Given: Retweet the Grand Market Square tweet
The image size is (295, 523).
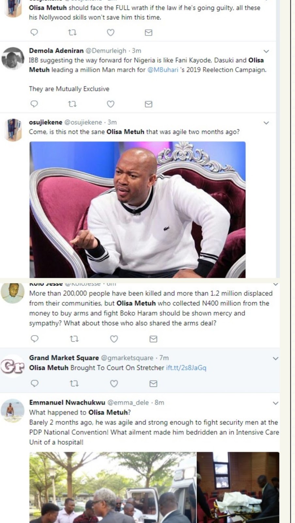Looking at the screenshot, I should [x=74, y=383].
